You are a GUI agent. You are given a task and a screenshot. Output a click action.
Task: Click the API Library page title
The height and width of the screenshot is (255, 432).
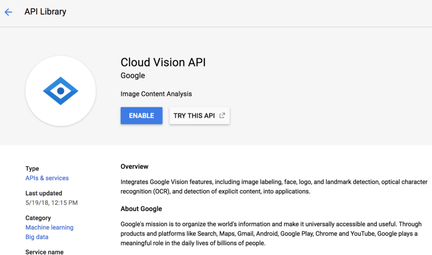[45, 11]
